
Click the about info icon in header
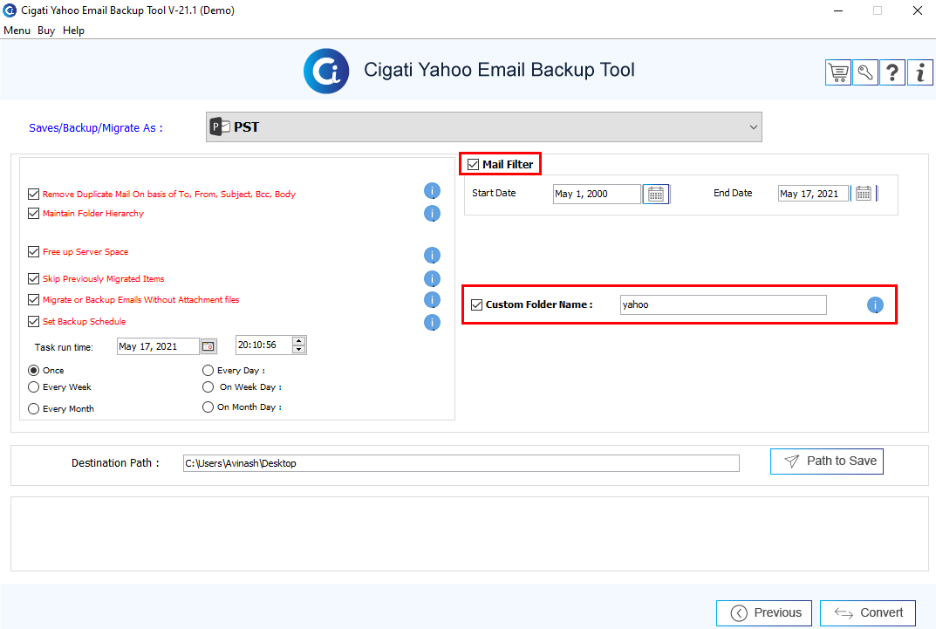click(920, 72)
